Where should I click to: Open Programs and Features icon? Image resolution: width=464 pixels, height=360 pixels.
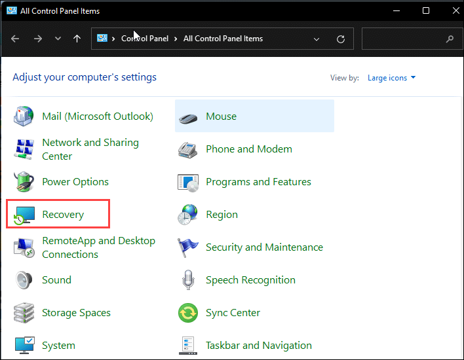point(188,183)
